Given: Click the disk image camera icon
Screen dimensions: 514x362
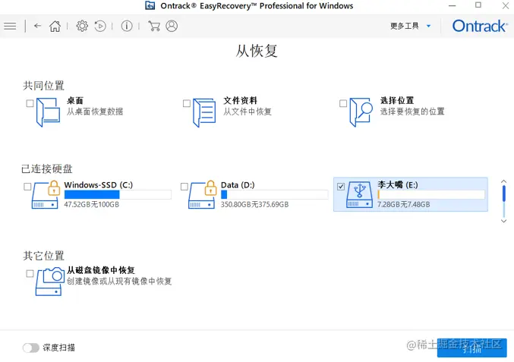Looking at the screenshot, I should pos(50,282).
